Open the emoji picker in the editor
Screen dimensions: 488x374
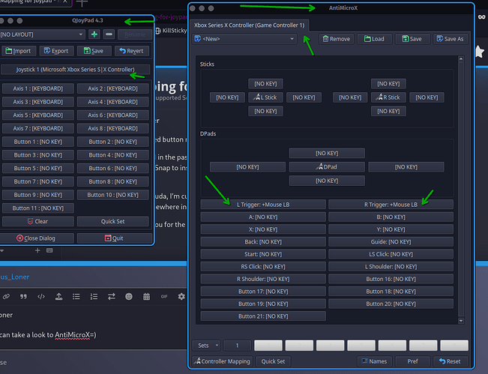[x=129, y=297]
